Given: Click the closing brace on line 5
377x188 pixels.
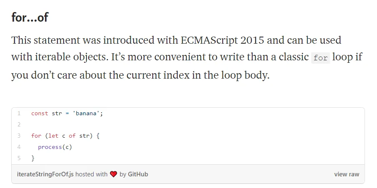Looking at the screenshot, I should pyautogui.click(x=33, y=158).
